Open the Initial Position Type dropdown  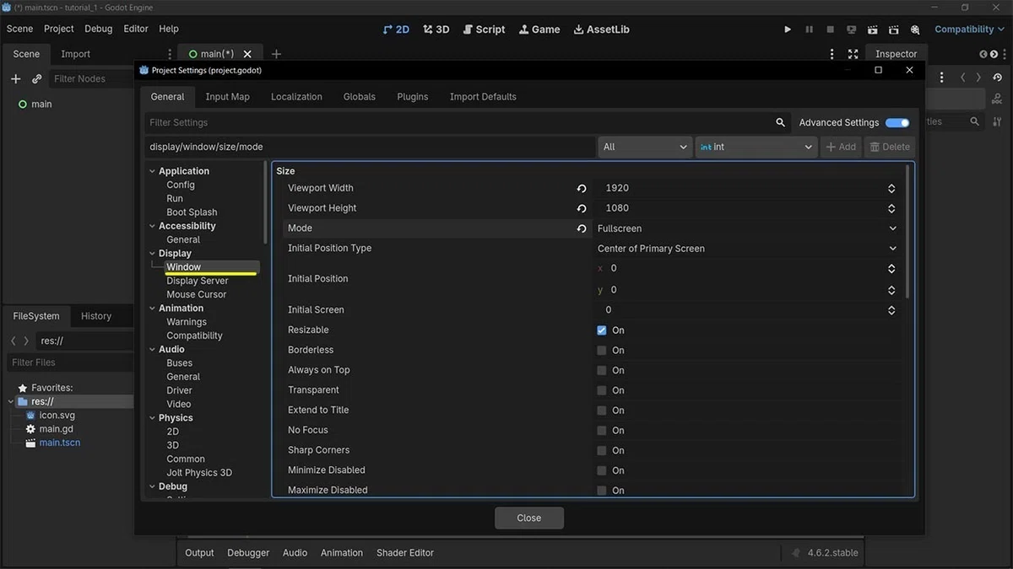click(747, 249)
